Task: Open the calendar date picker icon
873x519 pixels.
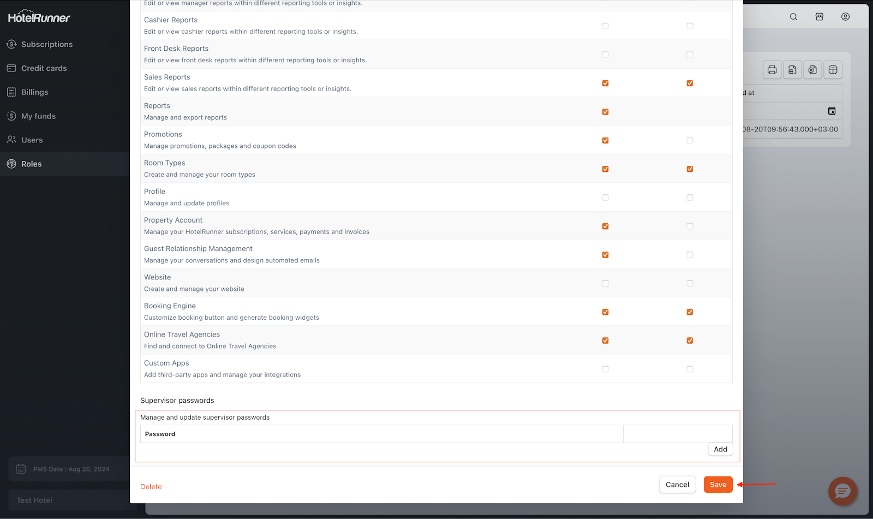Action: [832, 111]
